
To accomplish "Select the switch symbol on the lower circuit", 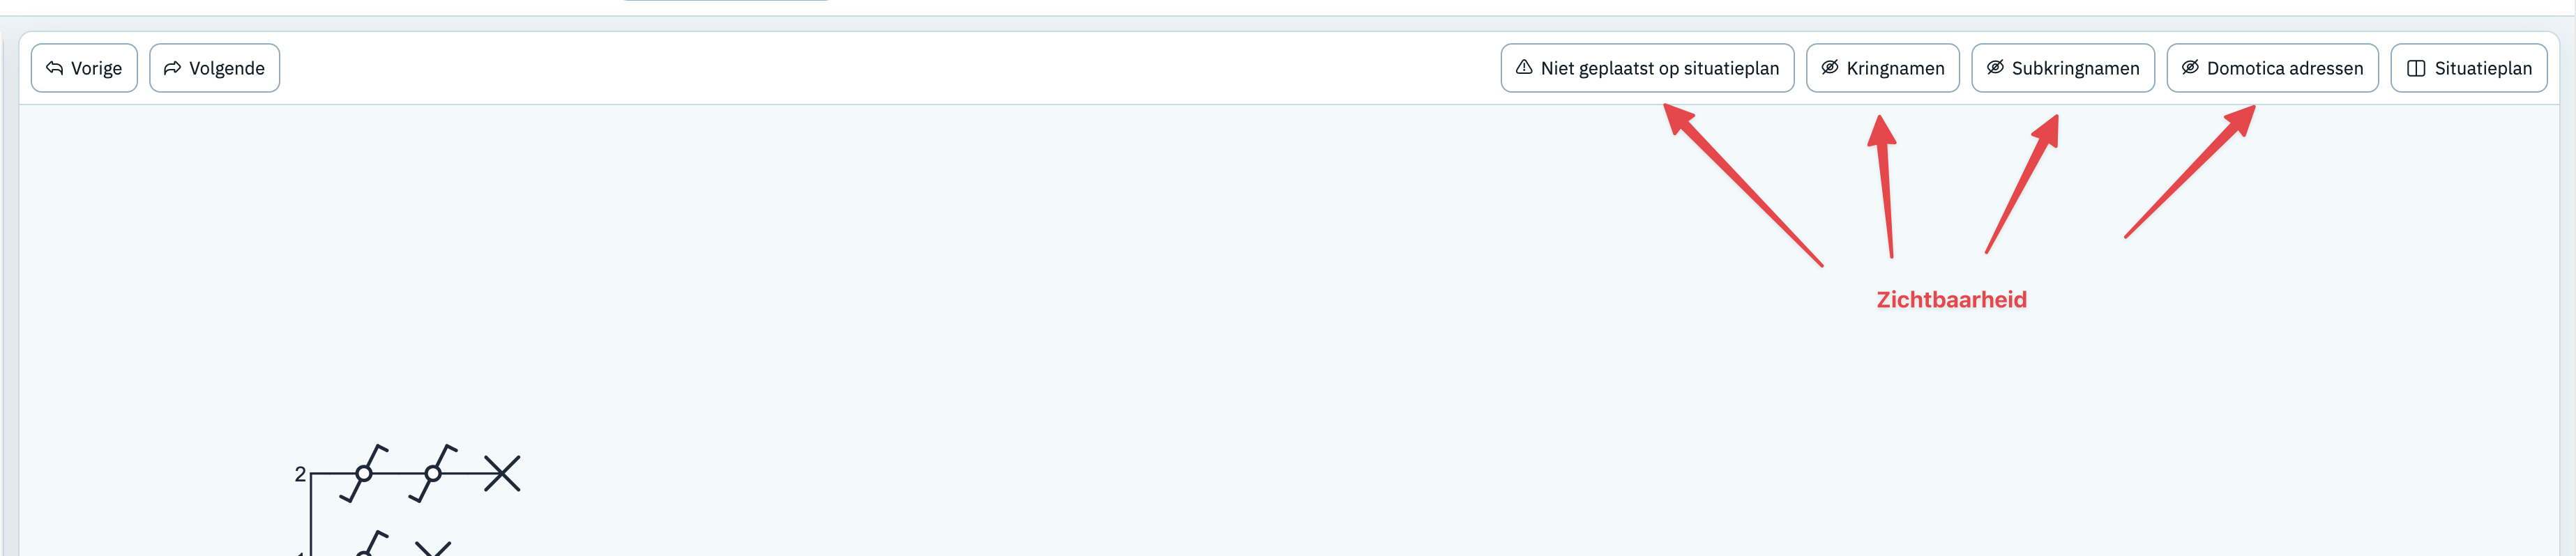I will click(372, 543).
